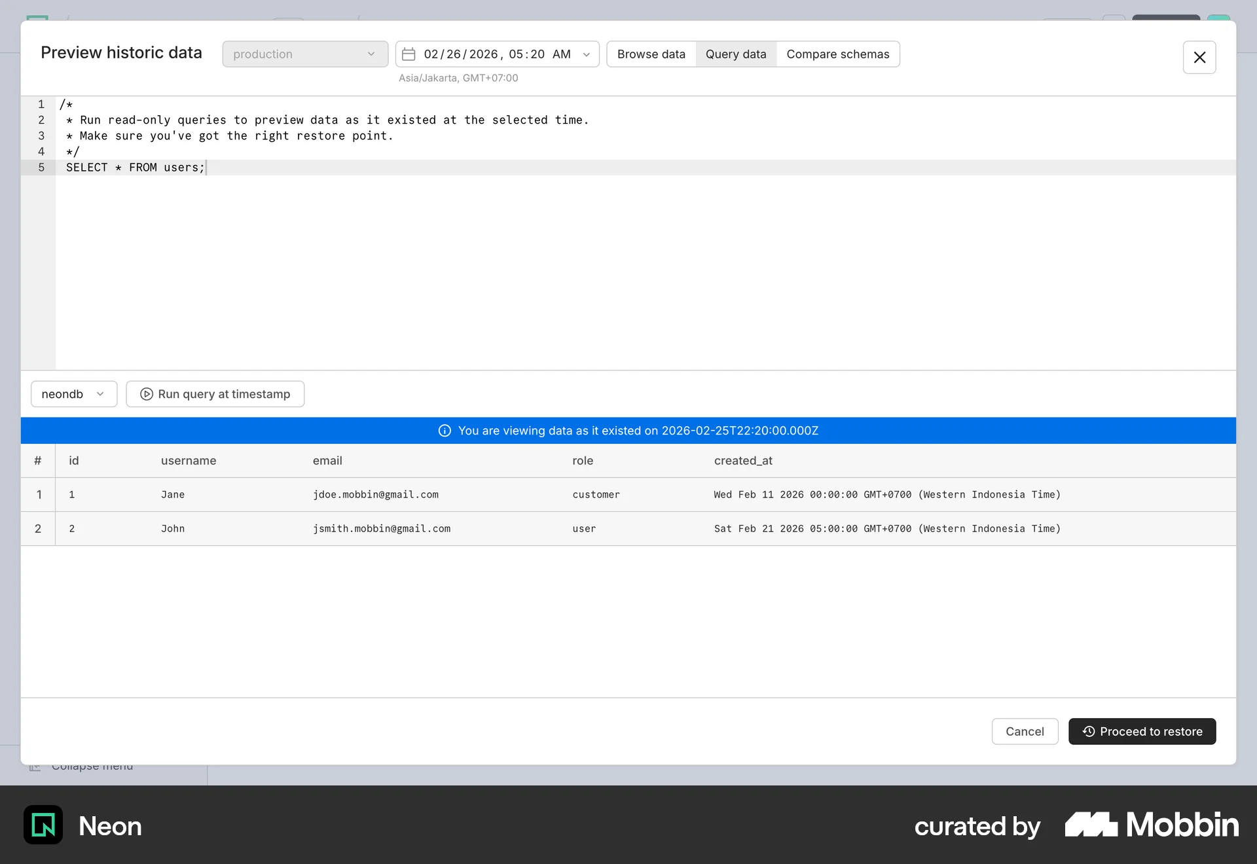Viewport: 1257px width, 864px height.
Task: Close the Preview historic data dialog
Action: click(x=1199, y=58)
